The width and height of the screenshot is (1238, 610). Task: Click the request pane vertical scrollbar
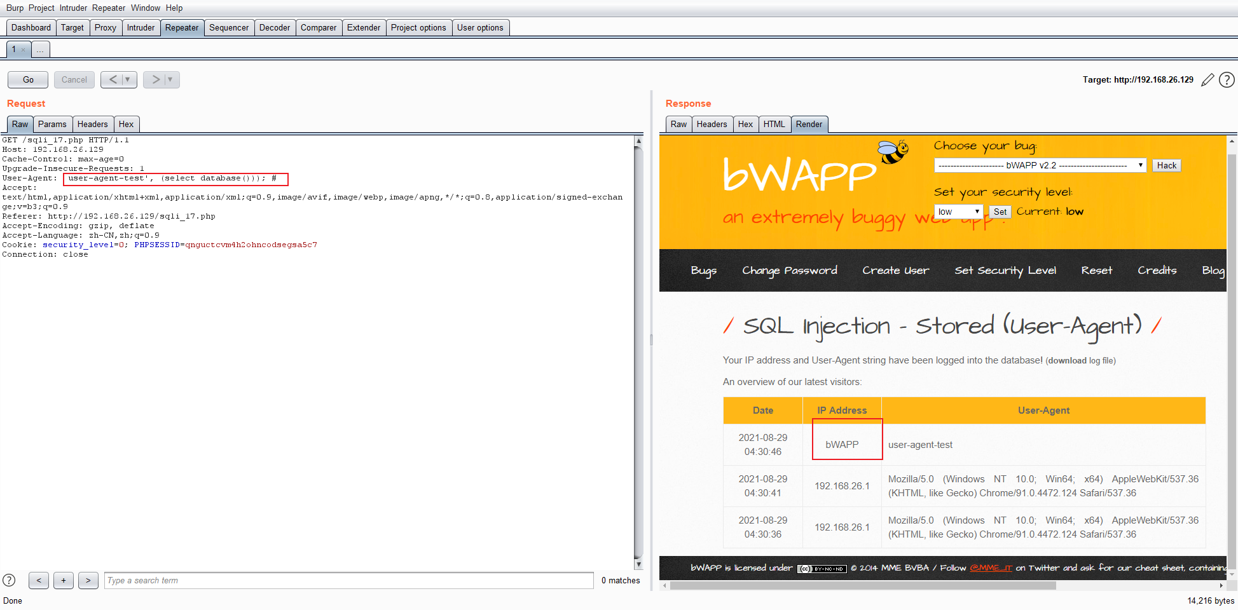(638, 353)
